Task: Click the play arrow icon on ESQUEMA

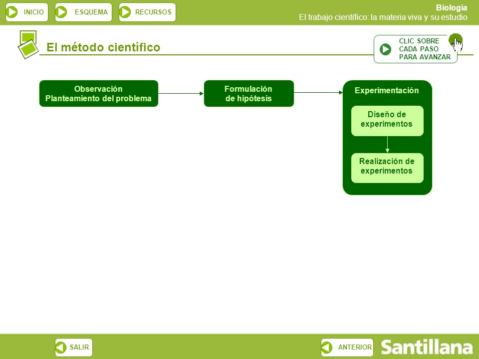Action: pos(61,12)
